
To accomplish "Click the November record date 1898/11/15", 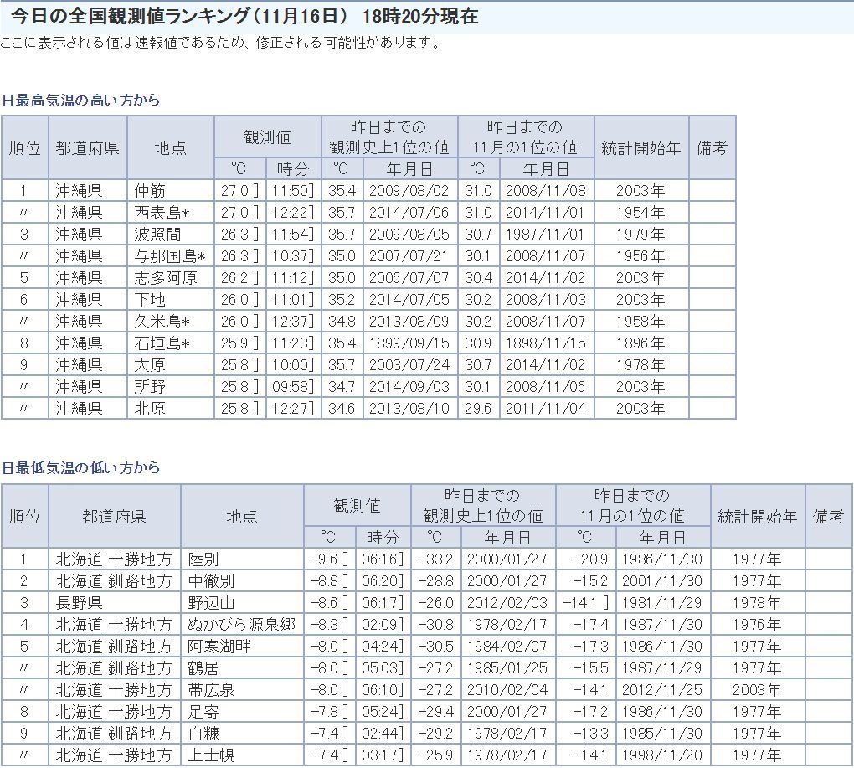I will tap(546, 343).
